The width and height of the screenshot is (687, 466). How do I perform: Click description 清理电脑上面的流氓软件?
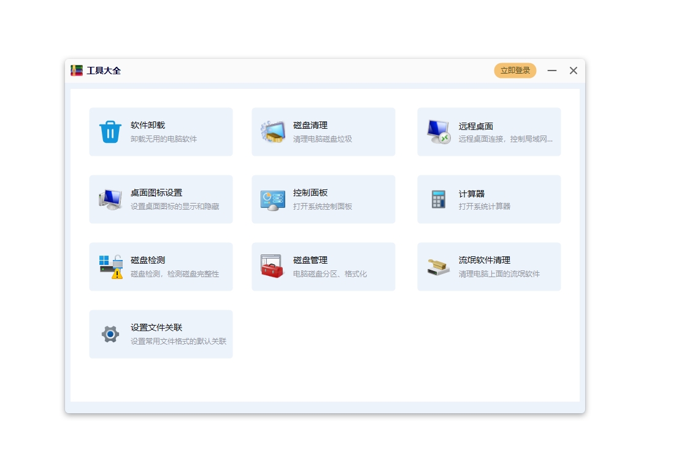[x=499, y=273]
